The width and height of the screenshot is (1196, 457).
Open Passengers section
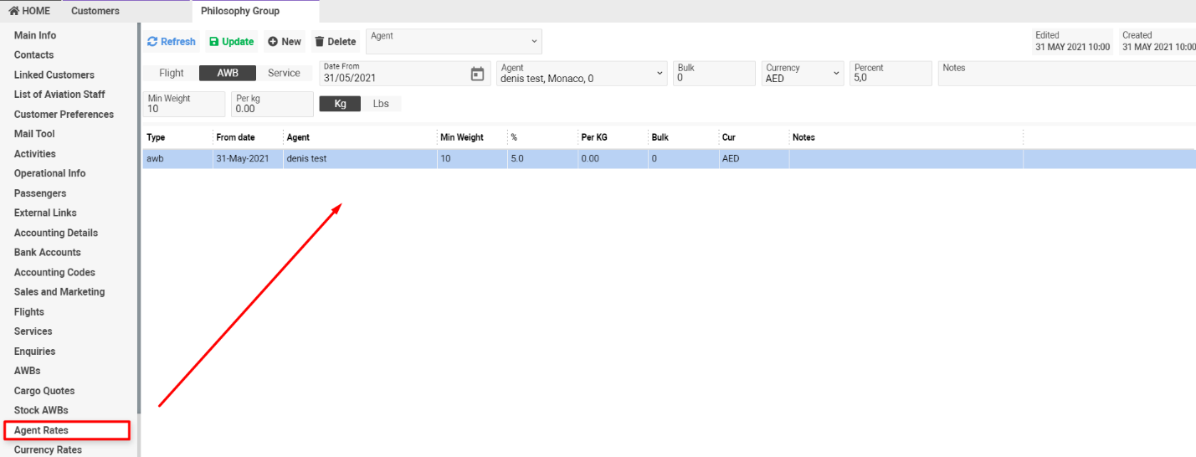coord(40,193)
